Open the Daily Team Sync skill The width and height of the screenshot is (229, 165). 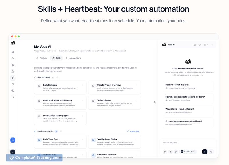pyautogui.click(x=60, y=142)
